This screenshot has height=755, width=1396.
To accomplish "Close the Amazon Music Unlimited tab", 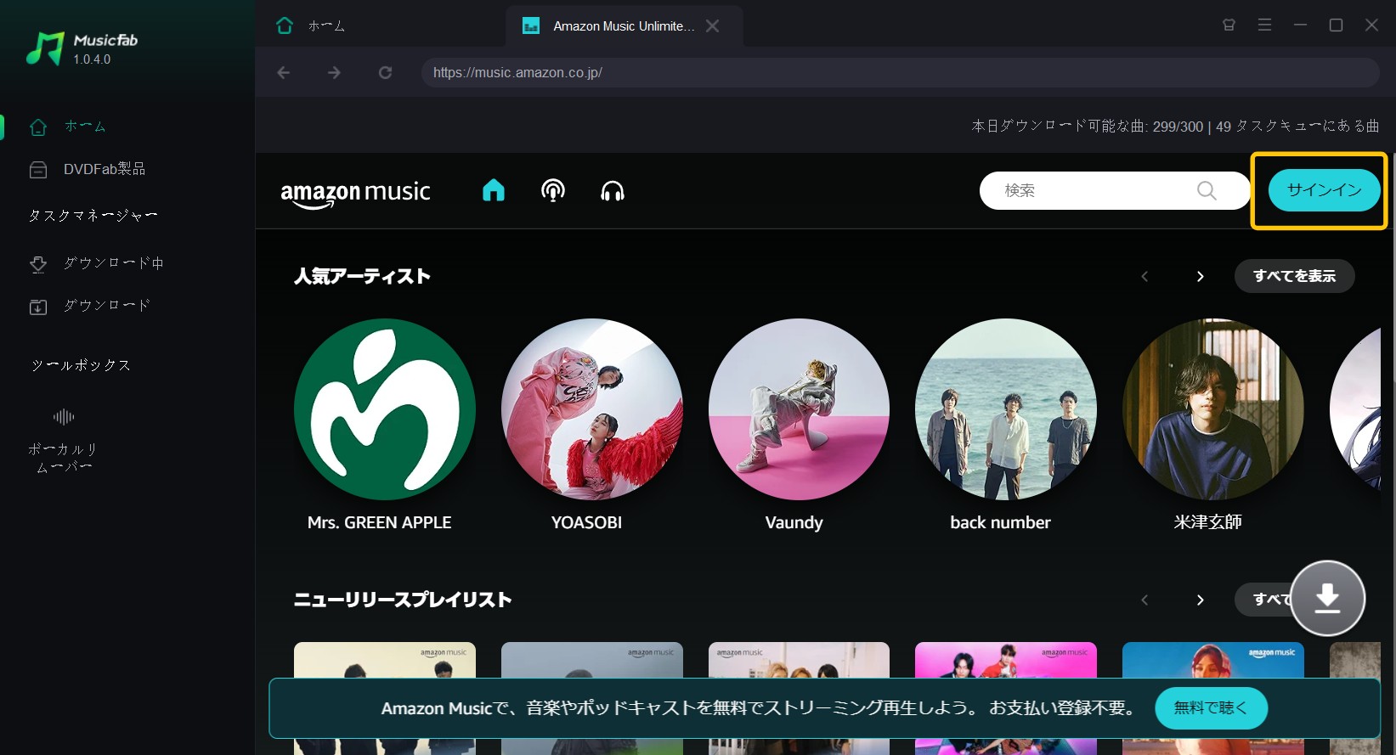I will 712,26.
